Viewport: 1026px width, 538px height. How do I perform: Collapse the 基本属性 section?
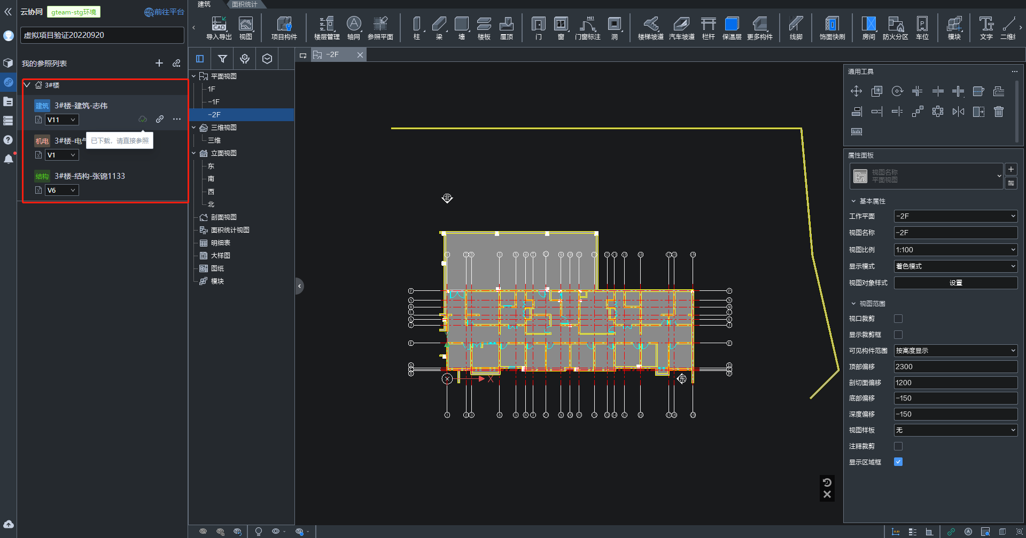[853, 201]
